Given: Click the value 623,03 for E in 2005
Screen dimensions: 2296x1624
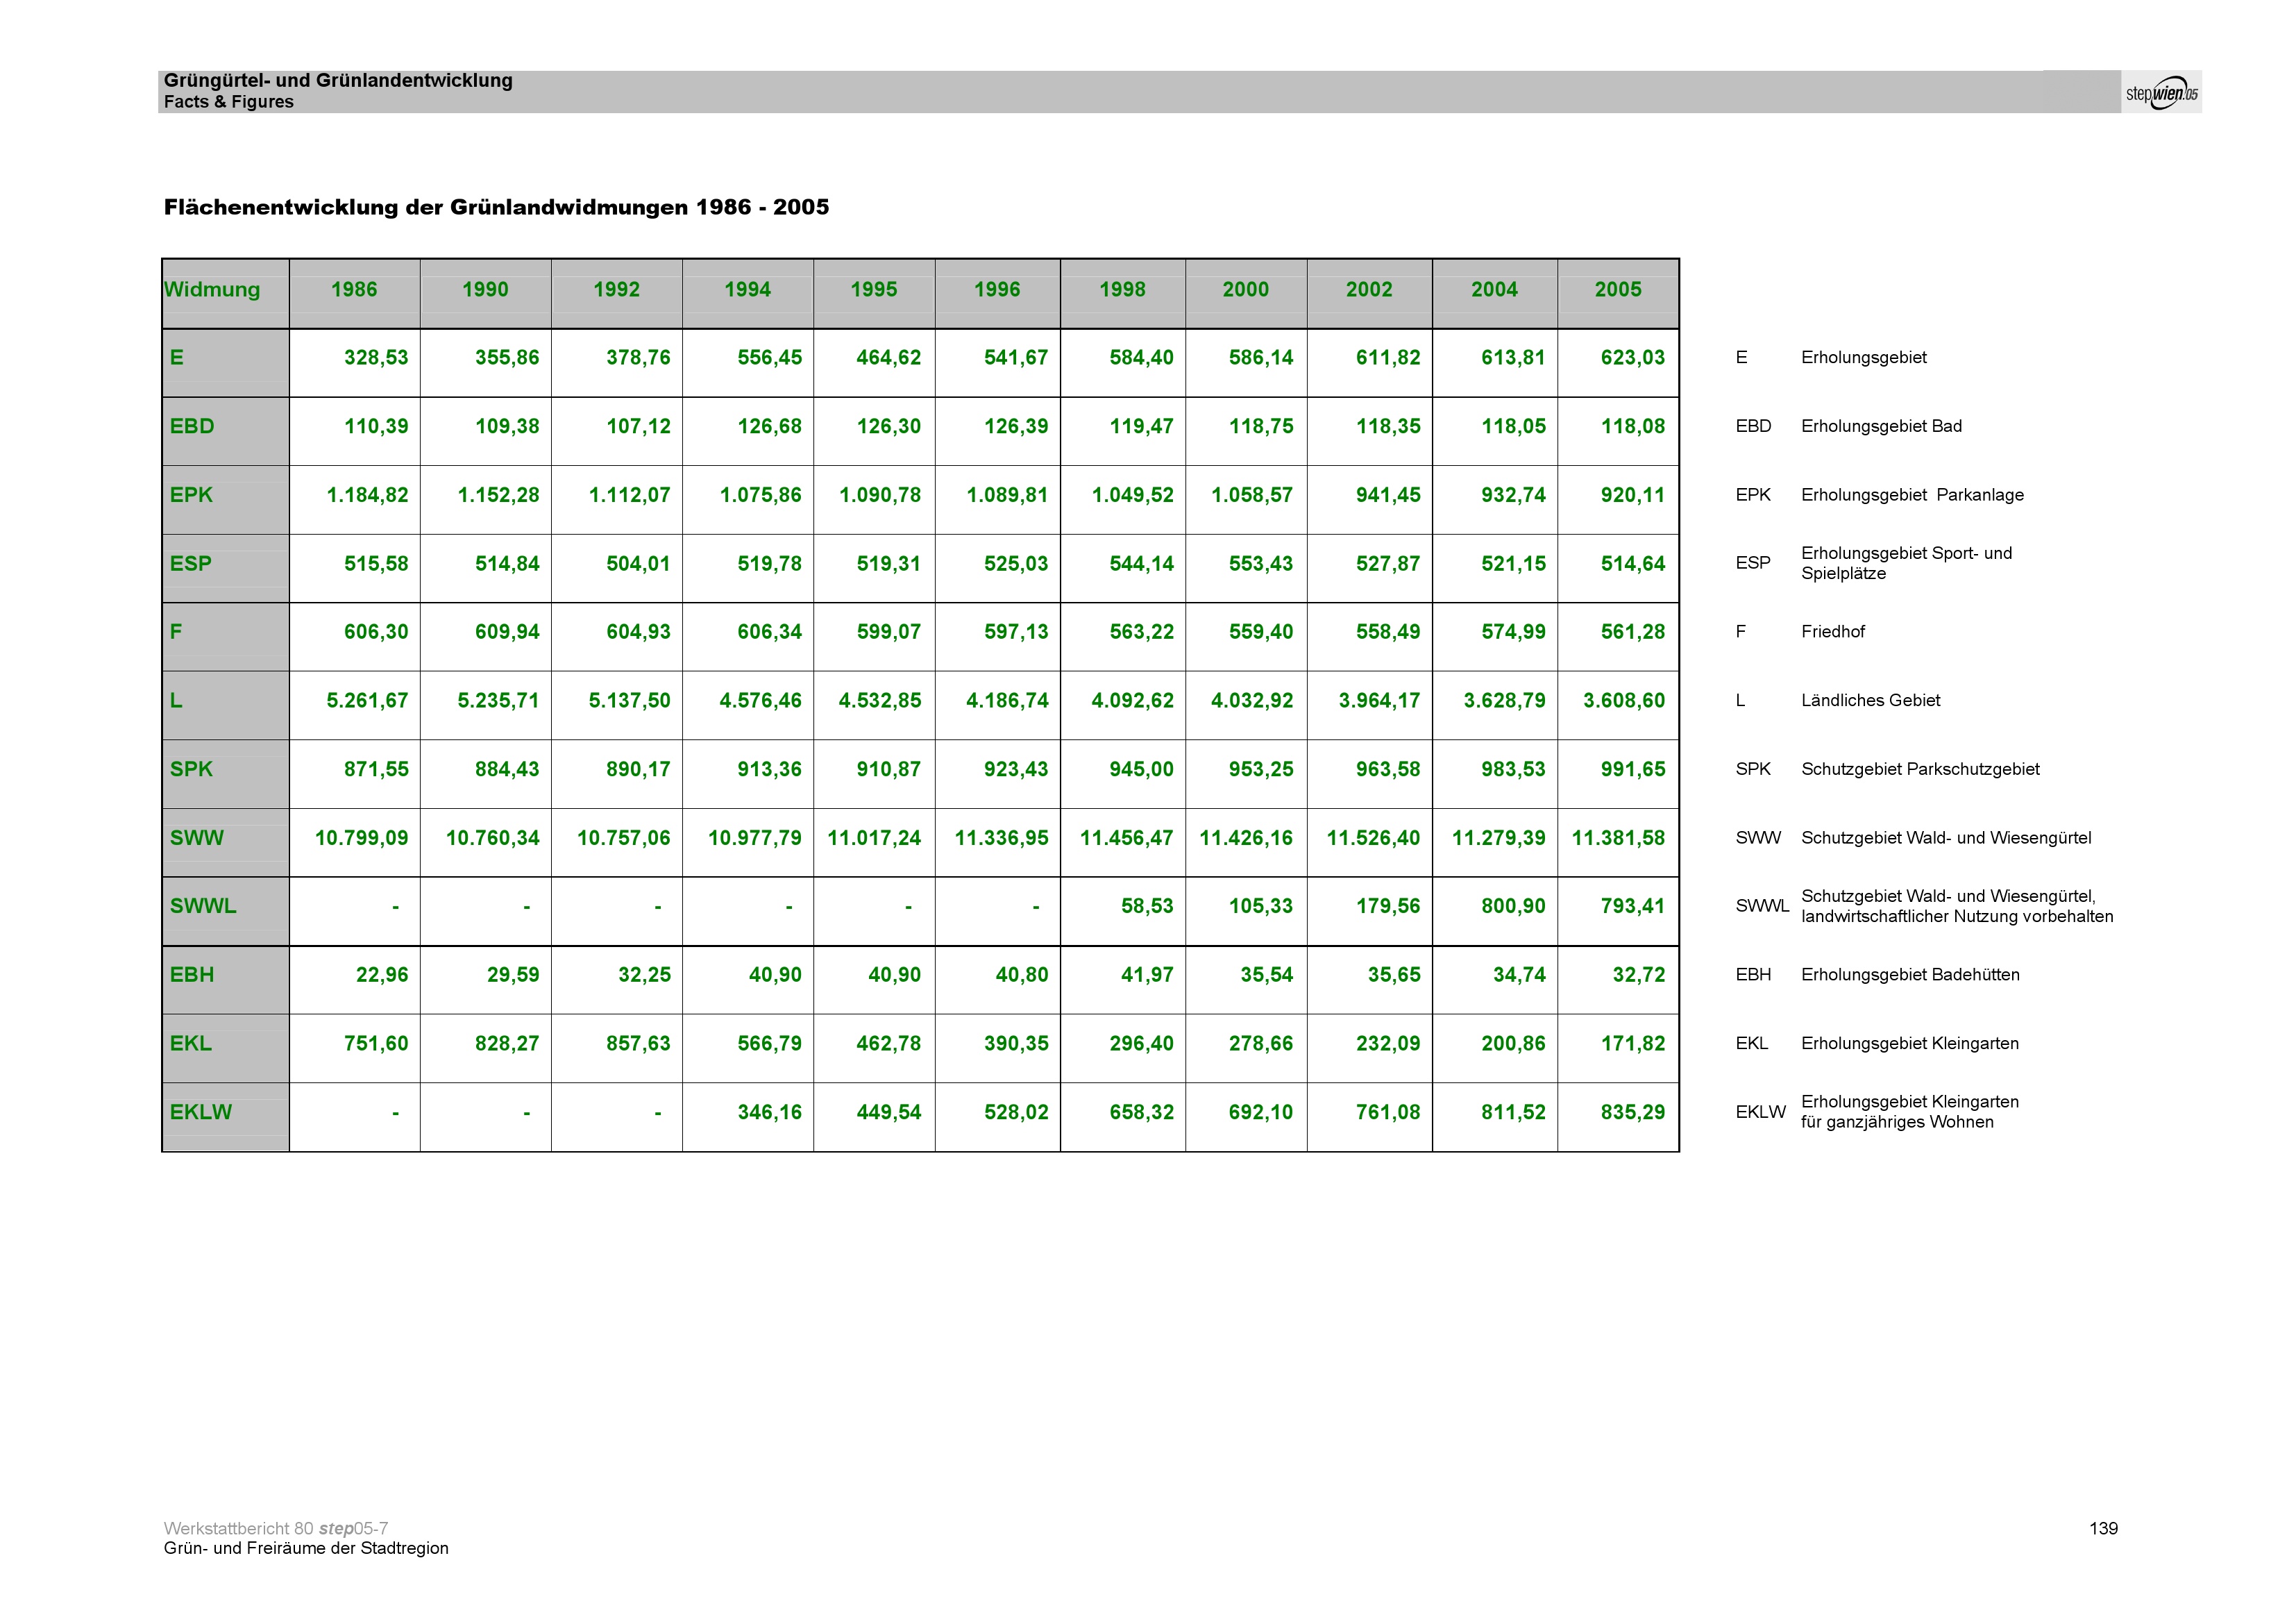Looking at the screenshot, I should tap(1632, 358).
